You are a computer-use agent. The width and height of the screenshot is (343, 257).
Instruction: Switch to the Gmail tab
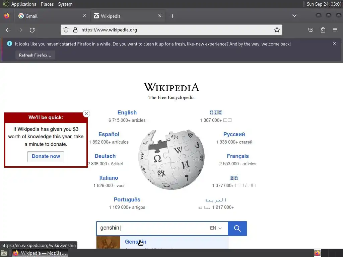[52, 16]
